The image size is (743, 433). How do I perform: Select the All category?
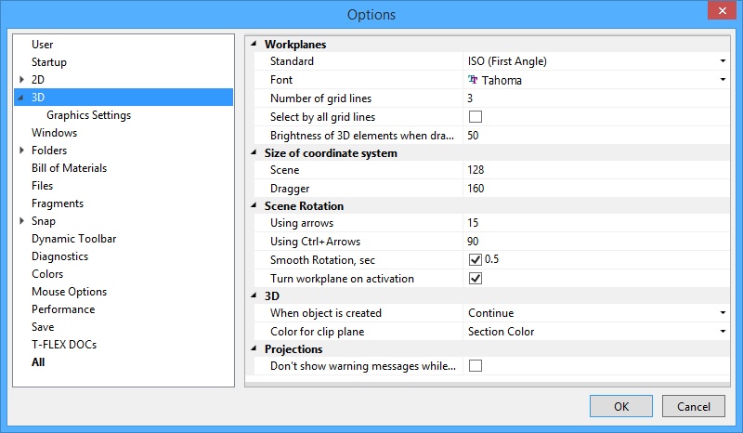[x=38, y=362]
